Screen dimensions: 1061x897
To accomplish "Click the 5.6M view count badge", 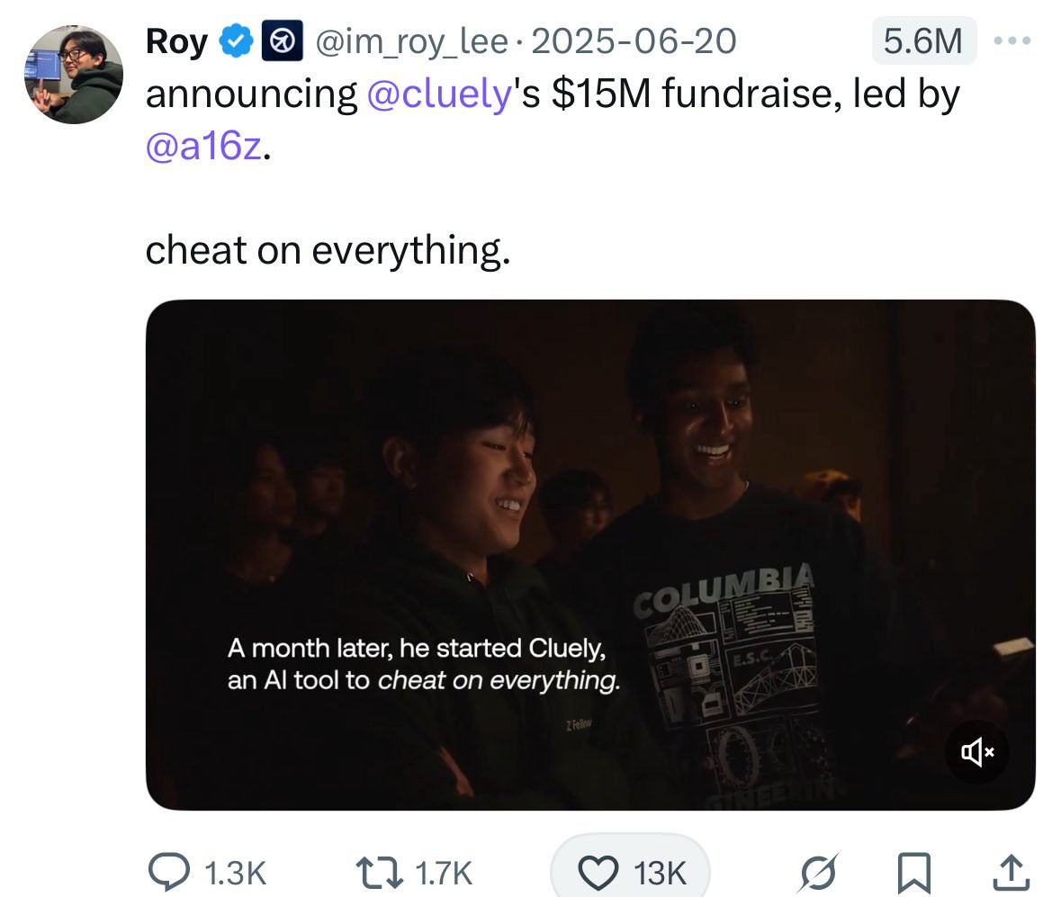I will click(923, 40).
